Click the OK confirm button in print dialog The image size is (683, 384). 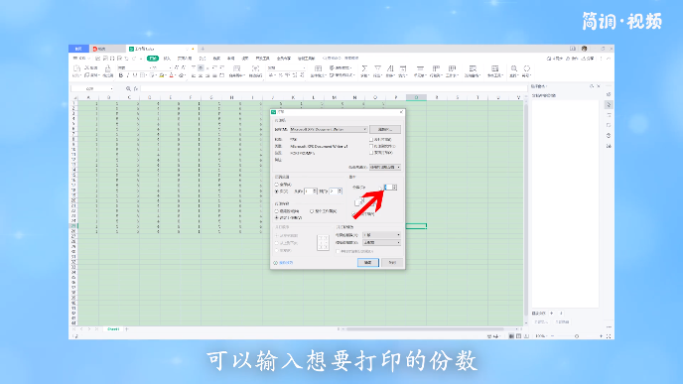368,263
